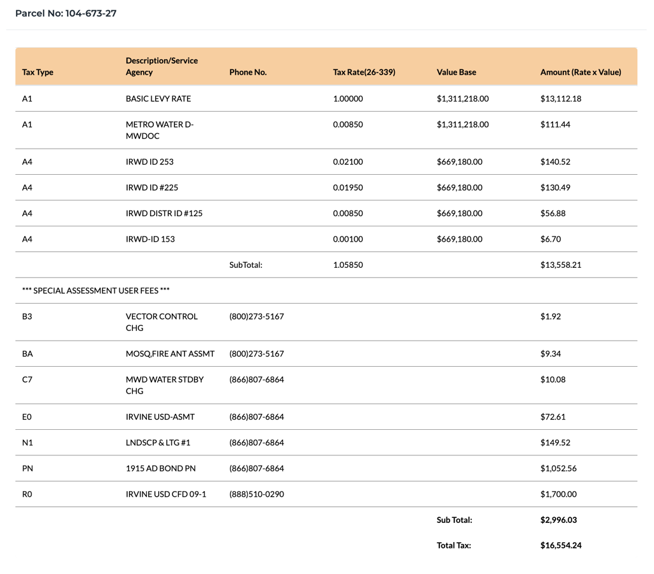
Task: Click the IRWD-ID 153 description
Action: [x=150, y=239]
